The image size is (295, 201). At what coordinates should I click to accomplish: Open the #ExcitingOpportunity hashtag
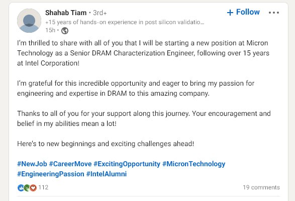point(127,164)
